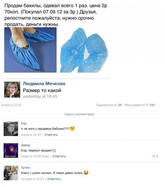Open the right photo of blue shoe covers
Image resolution: width=165 pixels, height=187 pixels.
(x=84, y=50)
